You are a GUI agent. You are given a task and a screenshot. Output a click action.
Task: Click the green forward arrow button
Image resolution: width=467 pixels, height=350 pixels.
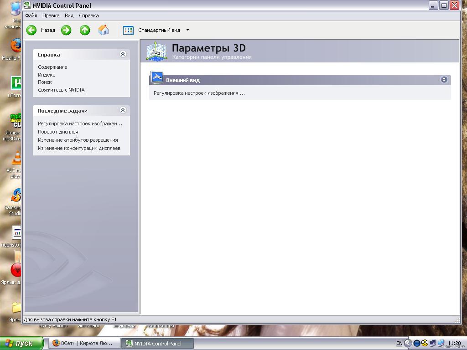pyautogui.click(x=66, y=30)
